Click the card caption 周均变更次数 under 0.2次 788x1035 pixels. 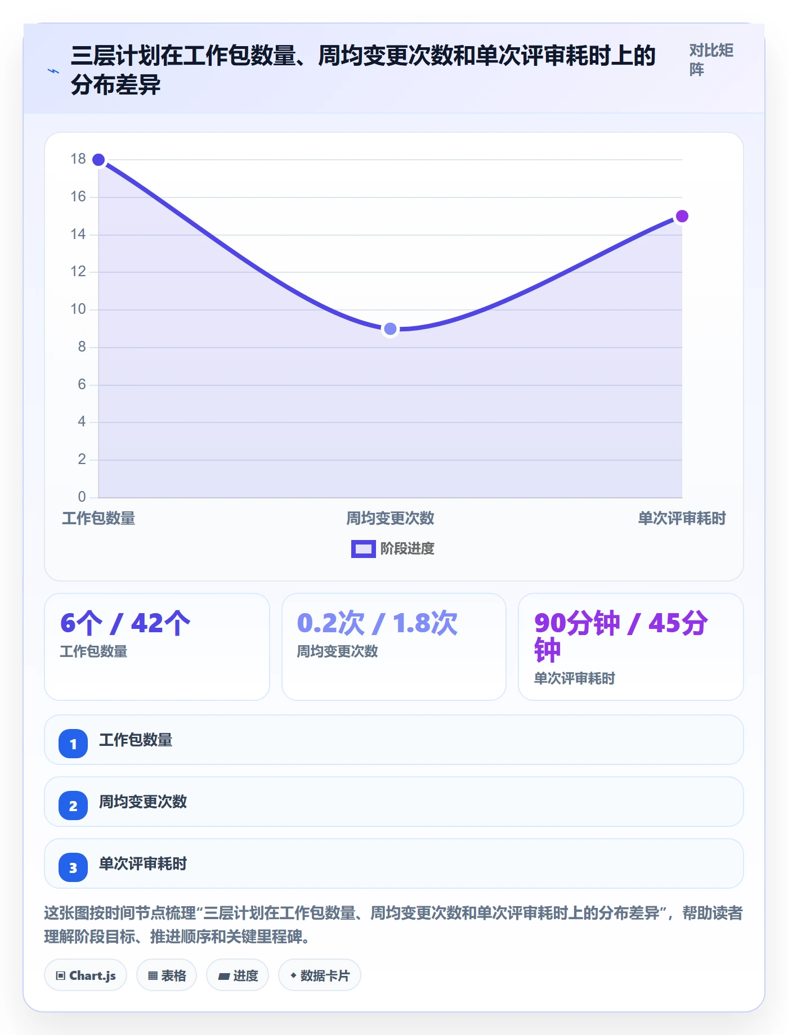tap(337, 651)
